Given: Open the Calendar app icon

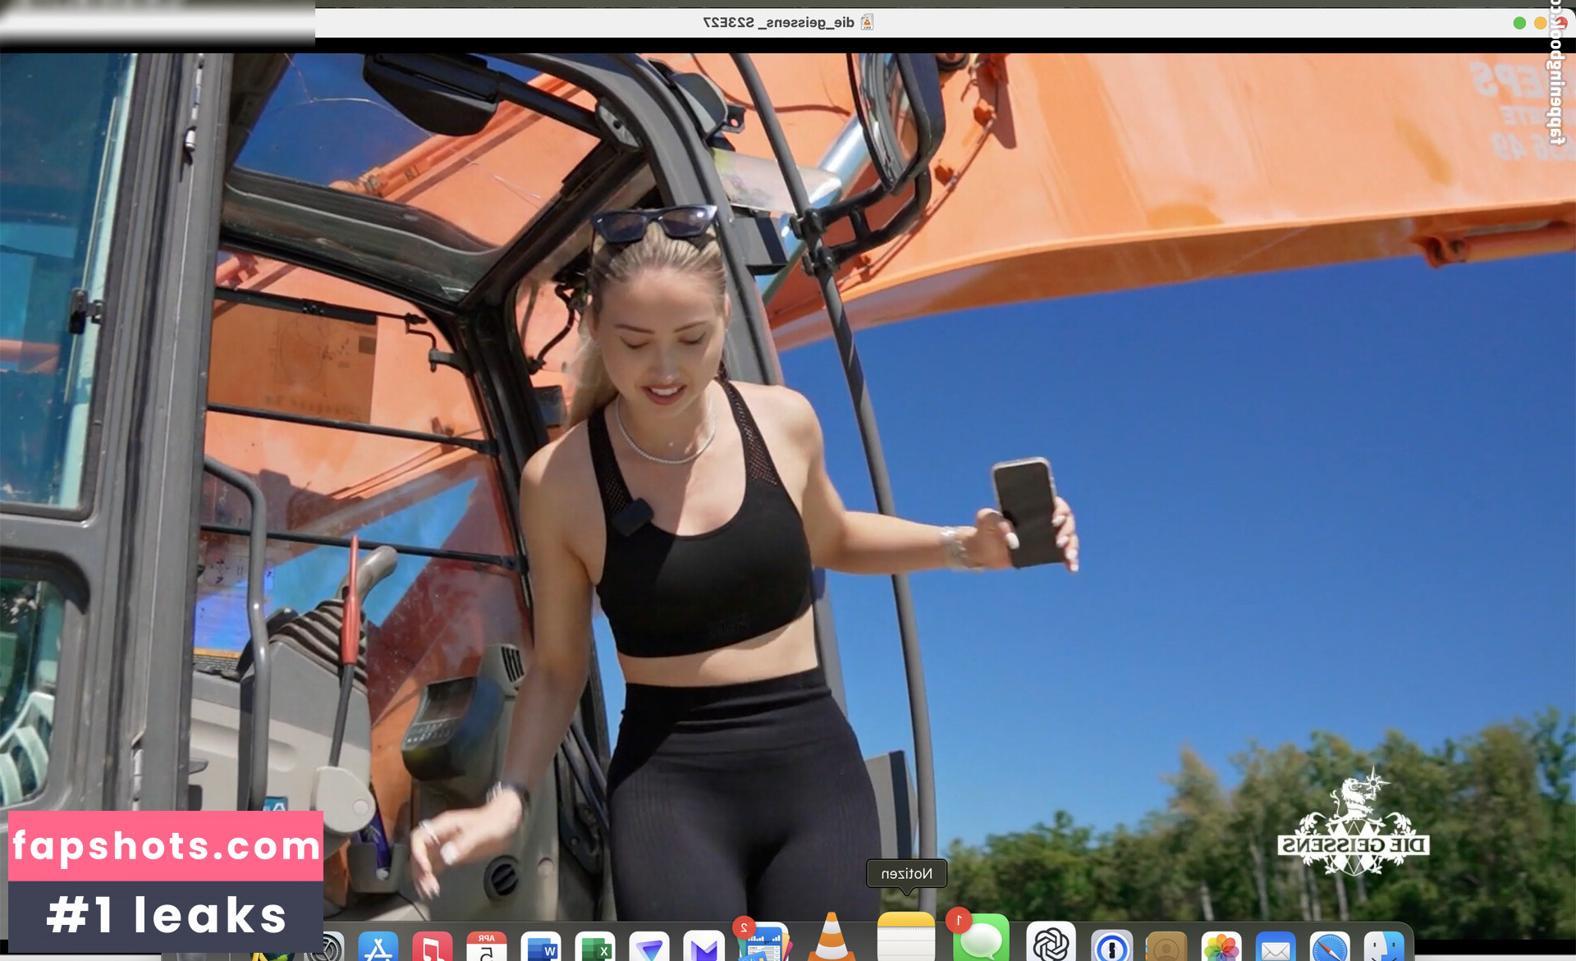Looking at the screenshot, I should point(487,947).
